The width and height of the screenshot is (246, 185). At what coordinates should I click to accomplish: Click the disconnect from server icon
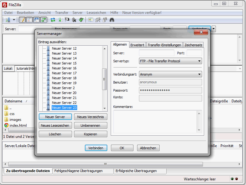click(x=74, y=20)
